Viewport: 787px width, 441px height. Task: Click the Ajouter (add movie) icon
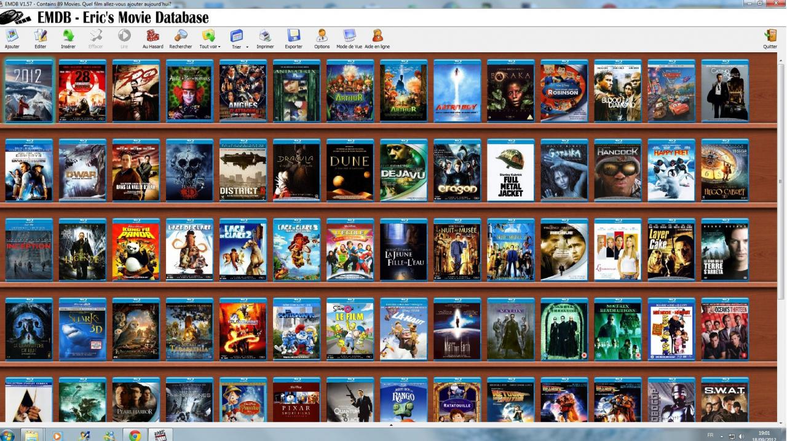12,36
